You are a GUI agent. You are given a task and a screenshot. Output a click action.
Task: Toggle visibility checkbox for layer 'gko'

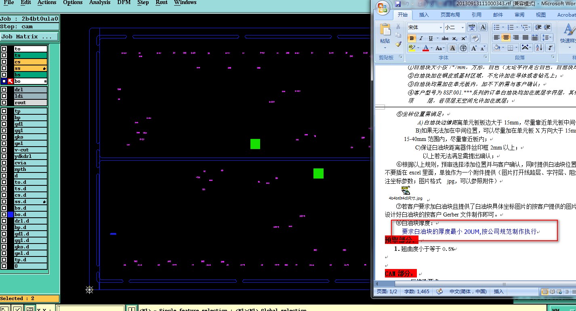[4, 137]
